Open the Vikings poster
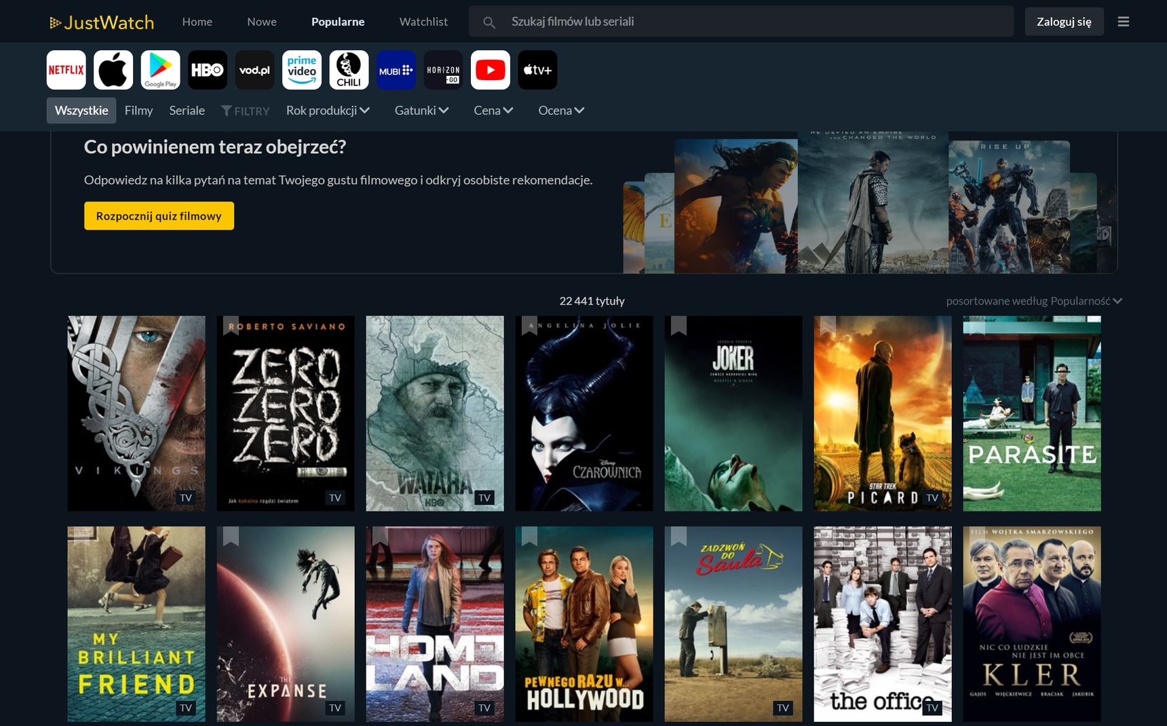Screen dimensions: 1167x726 [136, 413]
